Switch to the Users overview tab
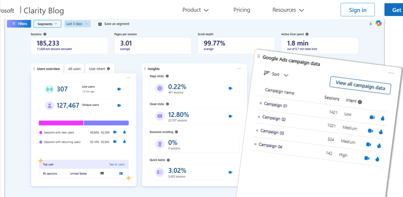 click(47, 69)
